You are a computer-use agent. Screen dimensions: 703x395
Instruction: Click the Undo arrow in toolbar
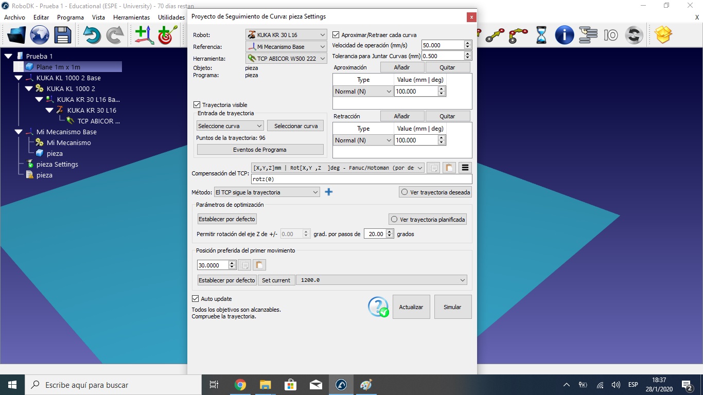(92, 35)
